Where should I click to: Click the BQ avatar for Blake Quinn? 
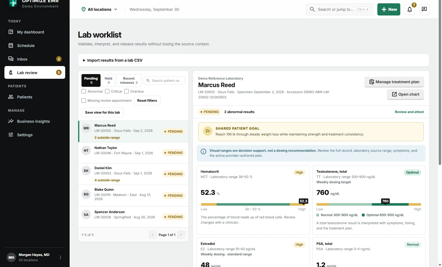[86, 194]
